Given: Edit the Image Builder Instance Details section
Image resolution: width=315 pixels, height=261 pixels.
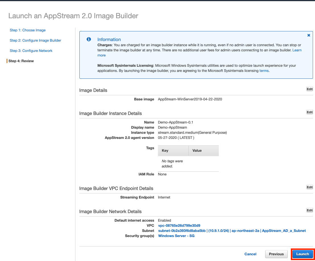Looking at the screenshot, I should point(310,112).
